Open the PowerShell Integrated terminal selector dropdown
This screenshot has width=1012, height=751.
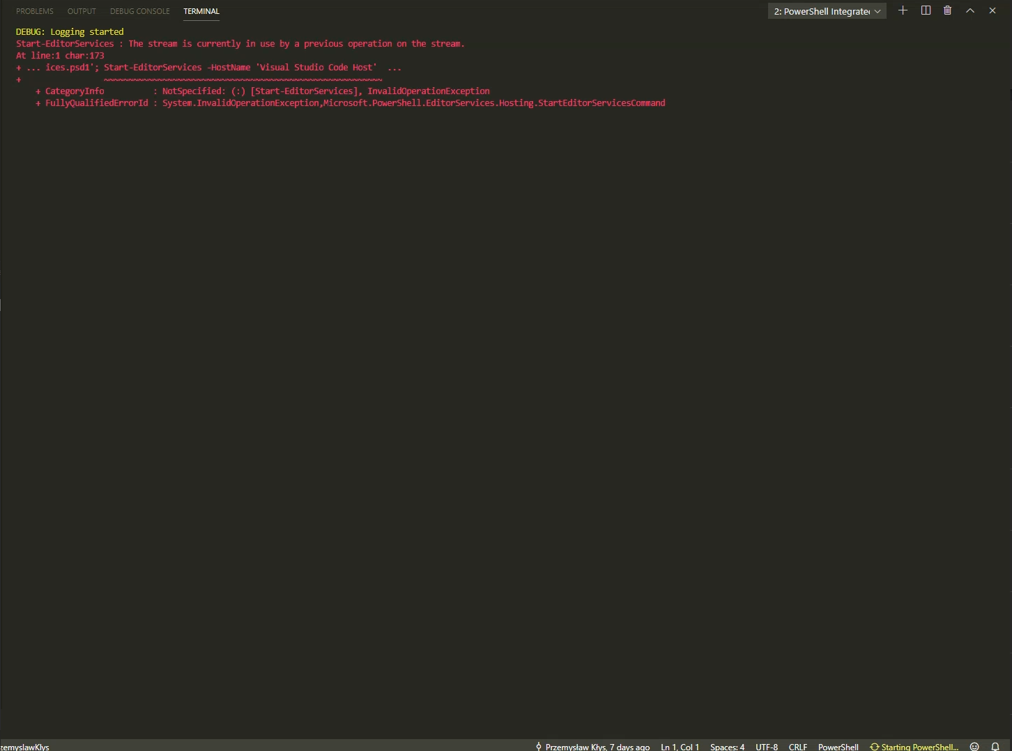pos(827,11)
